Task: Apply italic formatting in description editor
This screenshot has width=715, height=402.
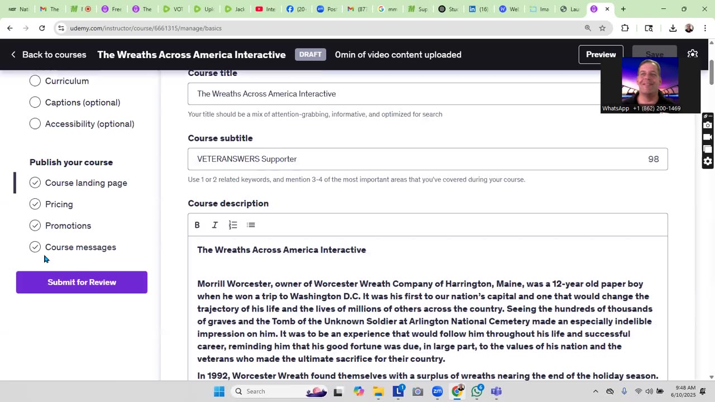Action: (x=215, y=225)
